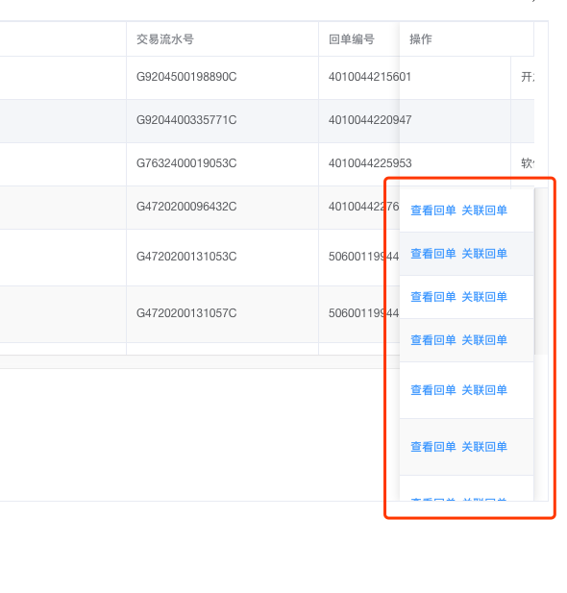The width and height of the screenshot is (567, 593).
Task: Open 查看回单 beside receipt number 40100442276
Action: (433, 210)
